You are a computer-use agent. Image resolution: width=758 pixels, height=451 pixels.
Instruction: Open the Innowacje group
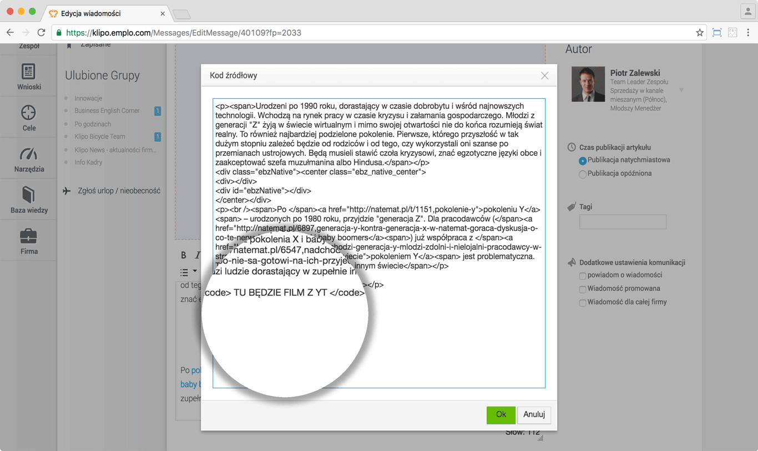(88, 98)
